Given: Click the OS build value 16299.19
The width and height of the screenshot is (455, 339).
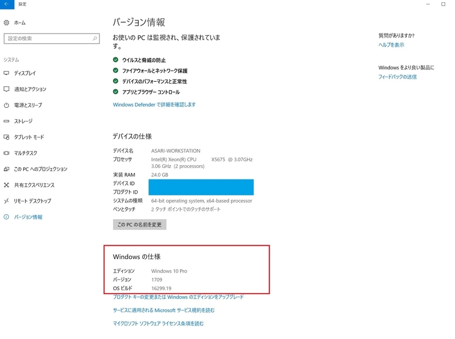Looking at the screenshot, I should tap(162, 288).
